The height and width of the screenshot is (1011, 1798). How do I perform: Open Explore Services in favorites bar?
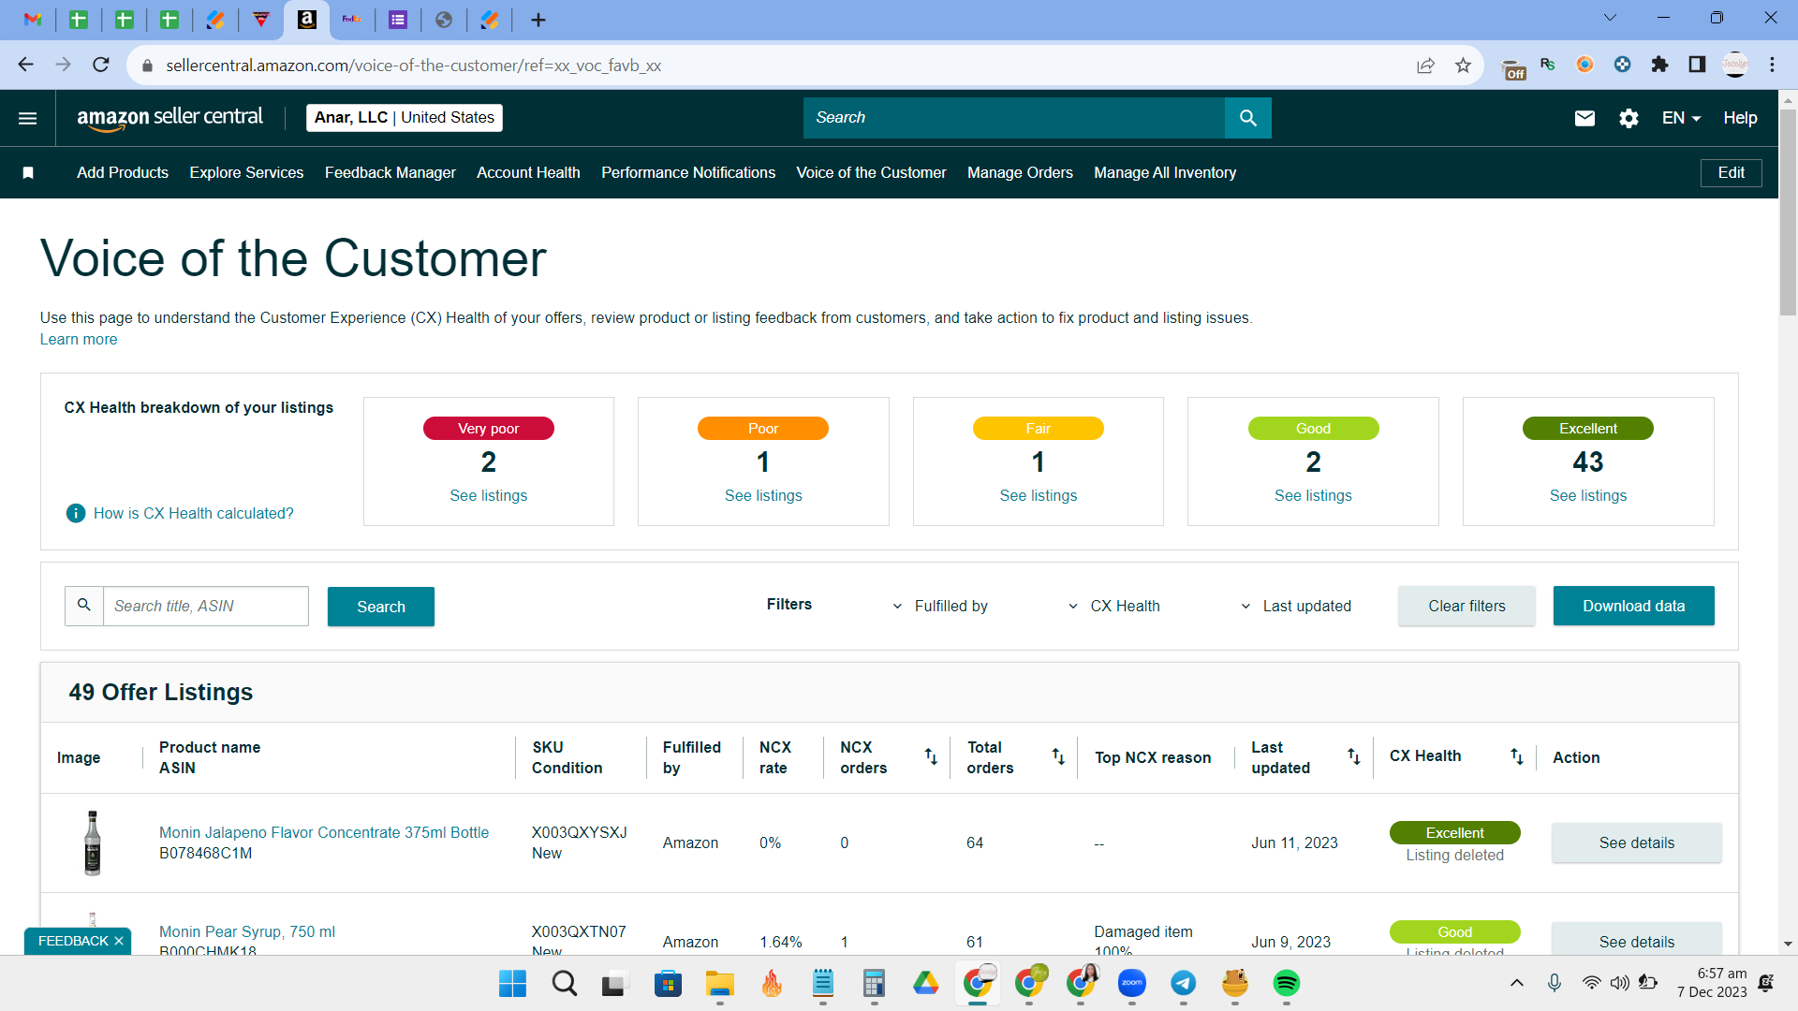click(246, 173)
